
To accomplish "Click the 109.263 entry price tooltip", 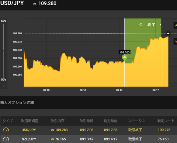I will tap(125, 52).
